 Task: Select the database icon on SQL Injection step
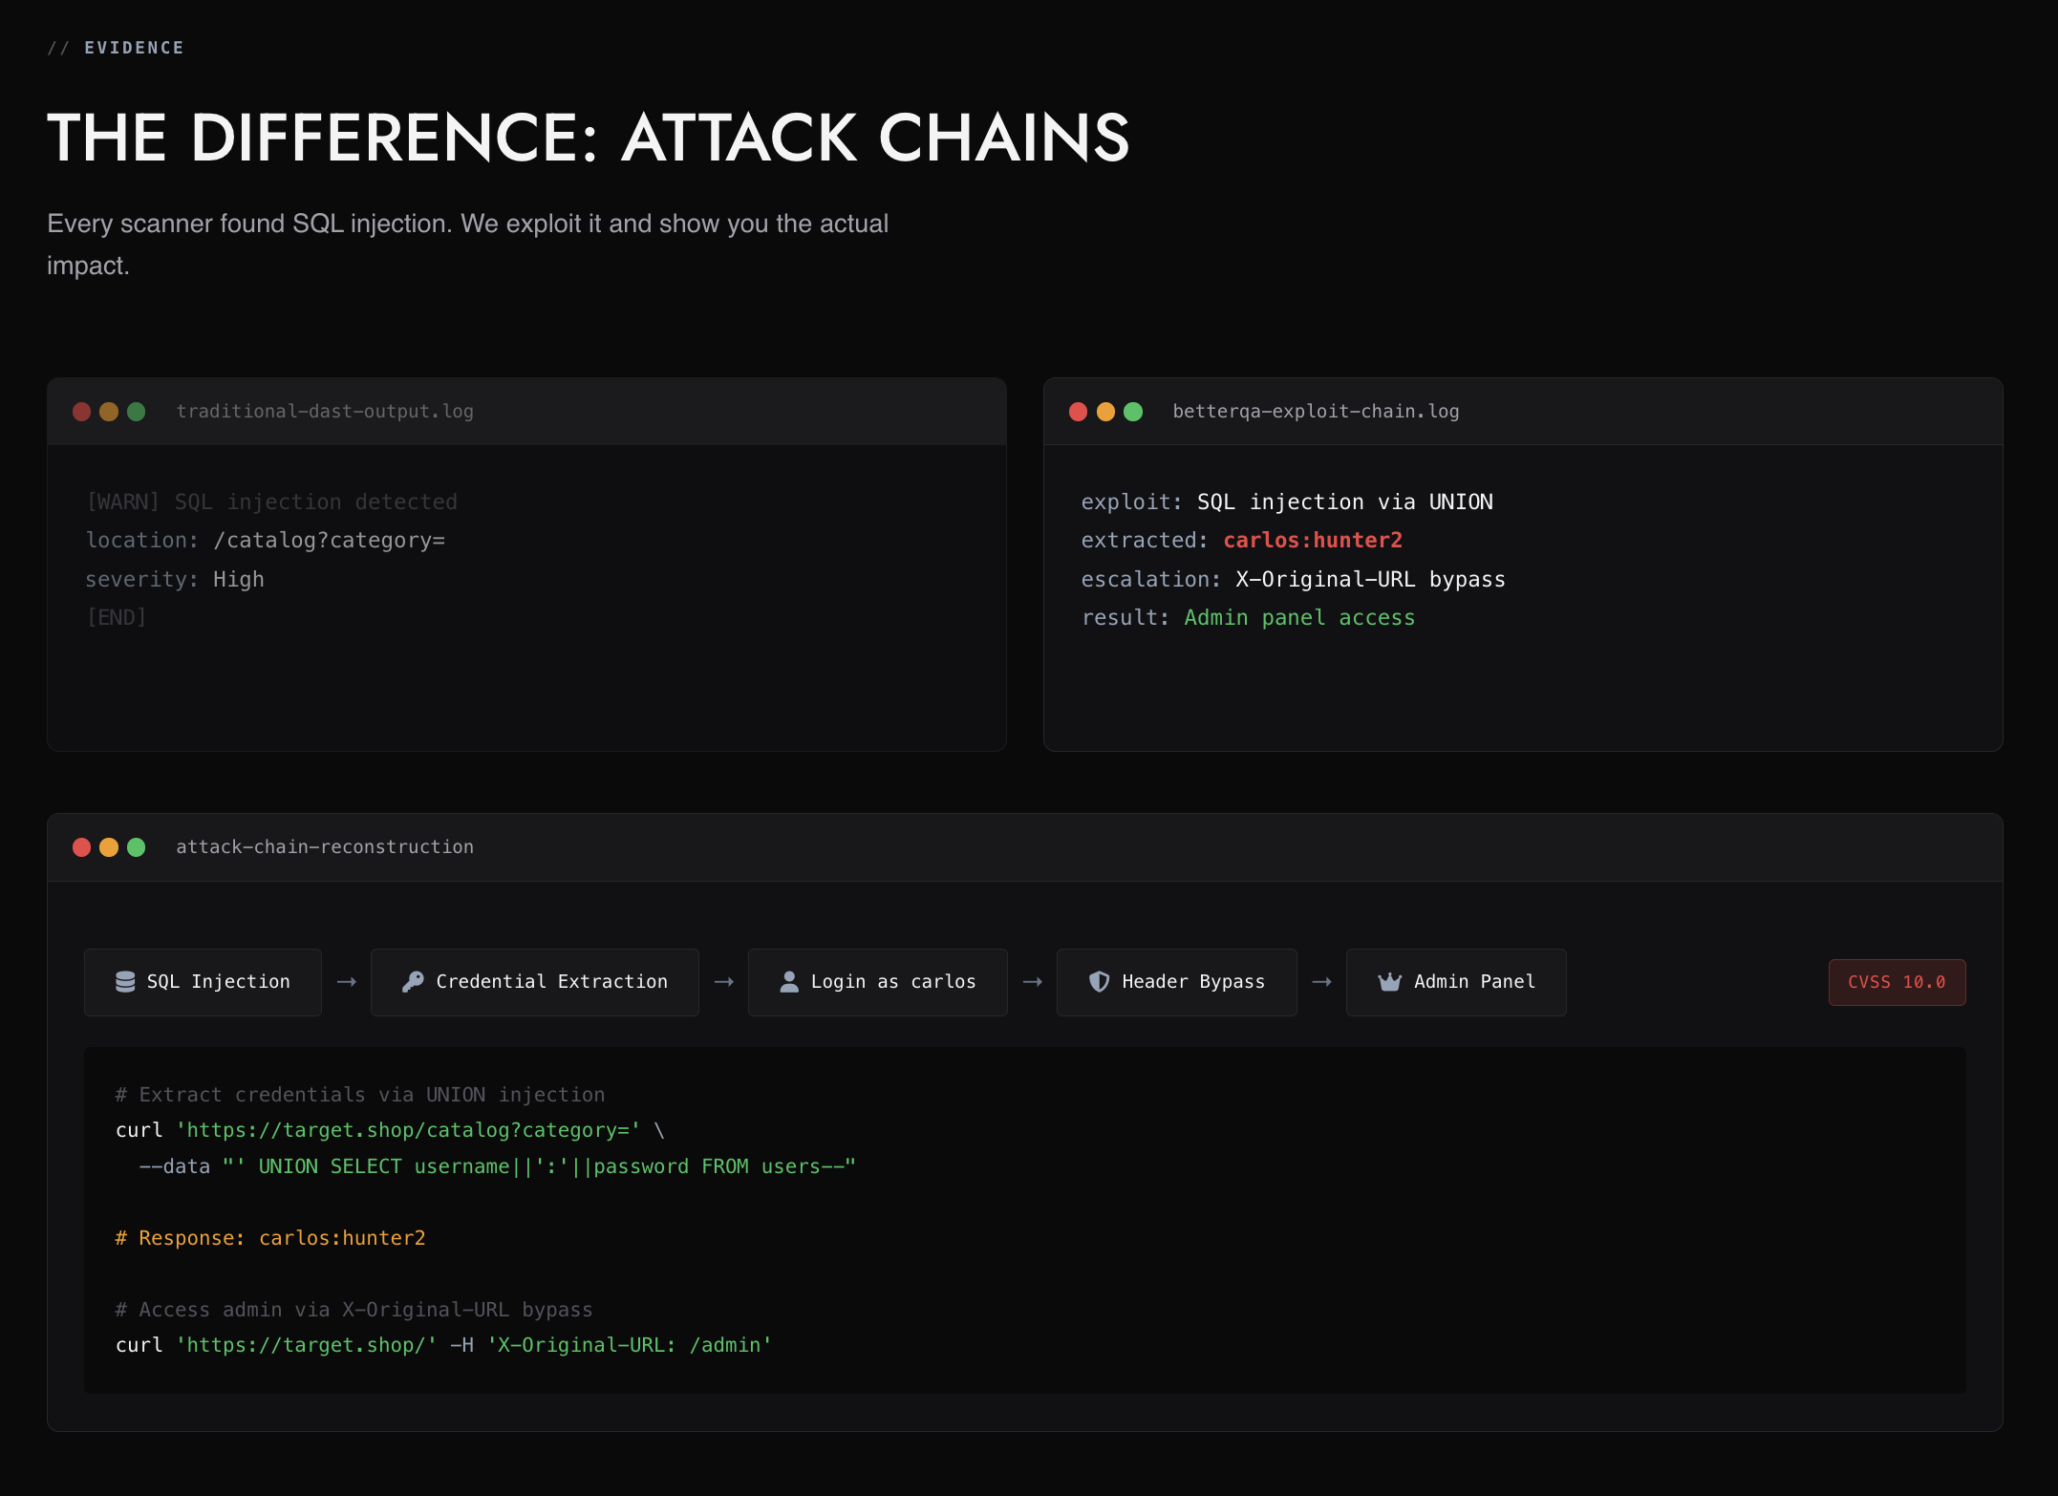tap(125, 981)
